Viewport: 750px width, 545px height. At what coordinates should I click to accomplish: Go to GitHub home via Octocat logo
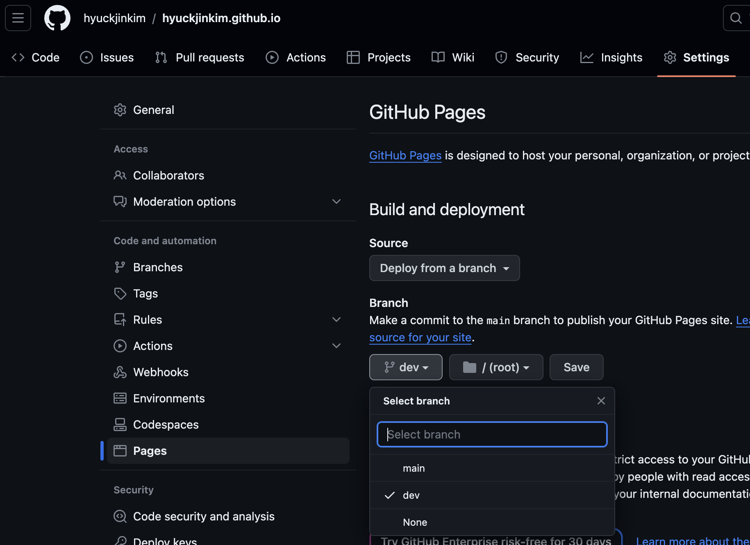pos(57,18)
